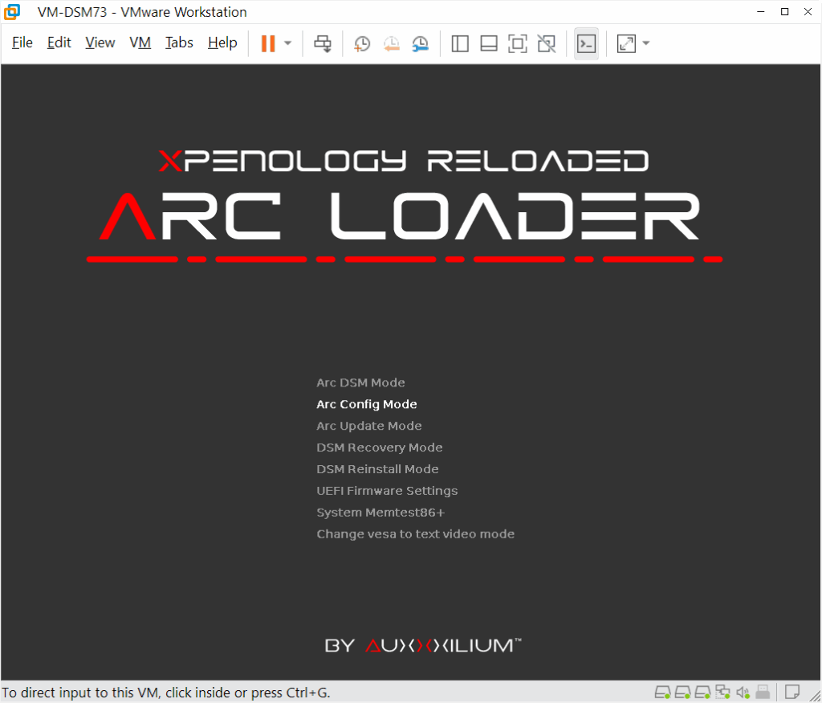Click the console view icon
Viewport: 822px width, 703px height.
(x=586, y=43)
